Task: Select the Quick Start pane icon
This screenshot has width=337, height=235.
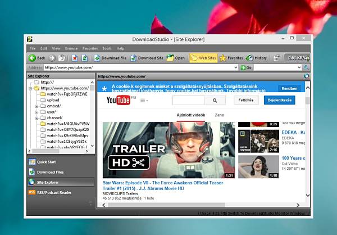Action: click(x=32, y=162)
